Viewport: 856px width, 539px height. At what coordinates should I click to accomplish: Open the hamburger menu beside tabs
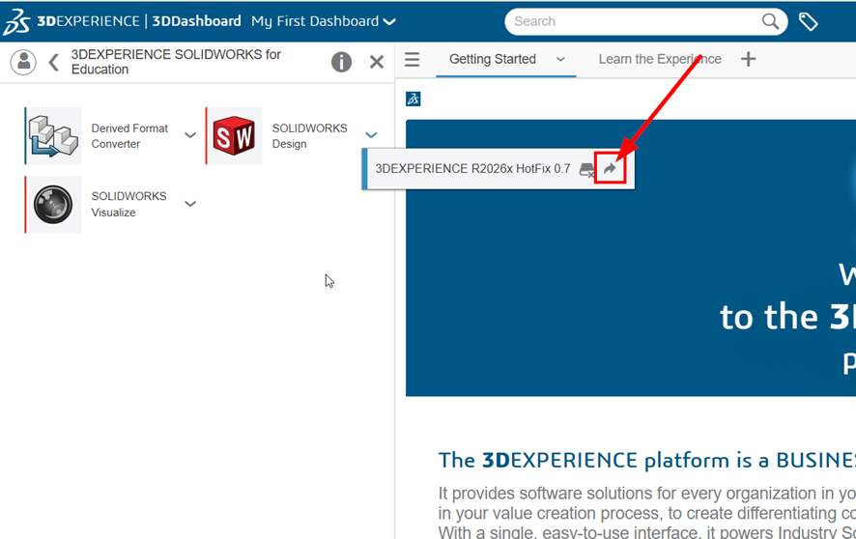tap(413, 60)
